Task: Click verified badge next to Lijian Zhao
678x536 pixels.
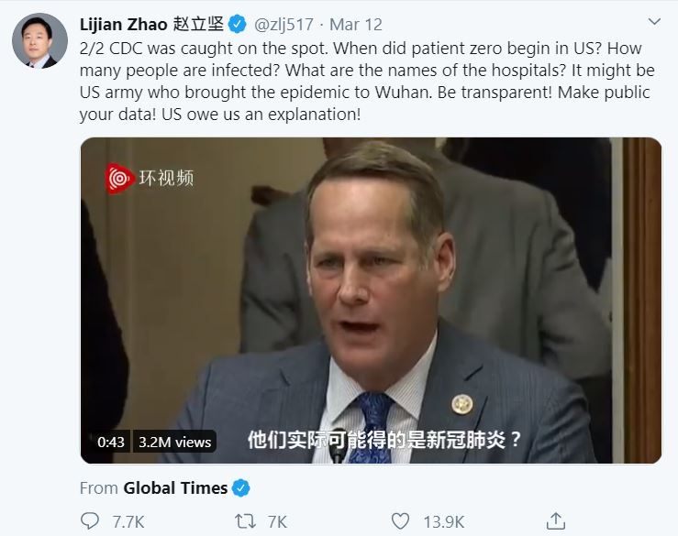Action: pyautogui.click(x=237, y=24)
